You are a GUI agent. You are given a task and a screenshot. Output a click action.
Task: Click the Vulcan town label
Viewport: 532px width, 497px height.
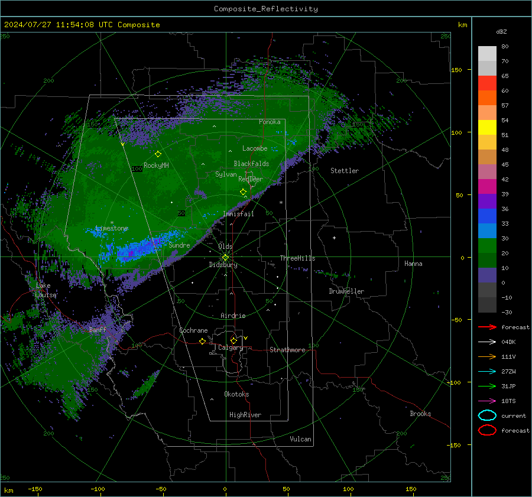coord(300,439)
